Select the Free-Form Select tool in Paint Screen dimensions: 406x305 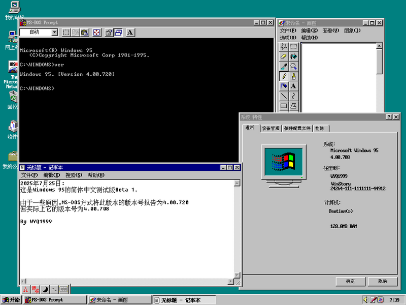(x=284, y=47)
